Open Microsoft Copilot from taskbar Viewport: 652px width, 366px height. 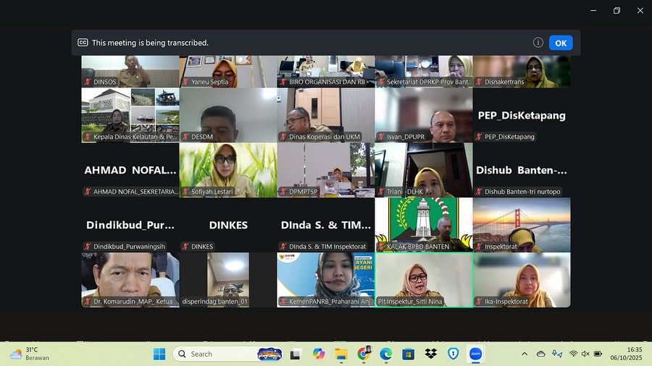[x=319, y=354]
